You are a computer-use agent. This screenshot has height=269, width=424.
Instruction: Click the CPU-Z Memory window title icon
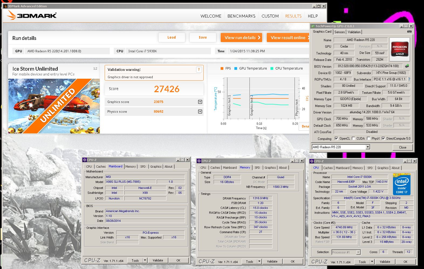(199, 161)
